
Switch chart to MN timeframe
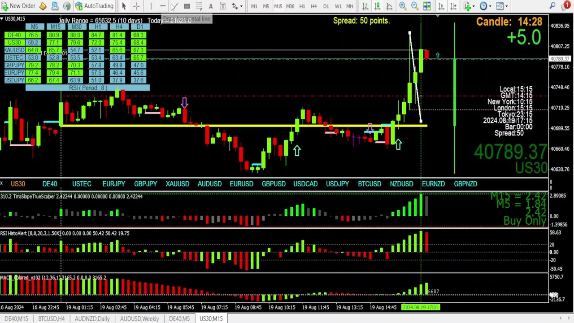coord(350,6)
